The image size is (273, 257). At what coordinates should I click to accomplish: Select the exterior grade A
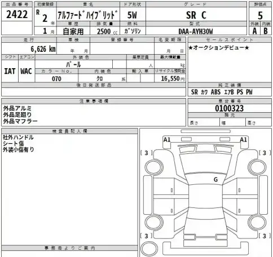tap(254, 31)
